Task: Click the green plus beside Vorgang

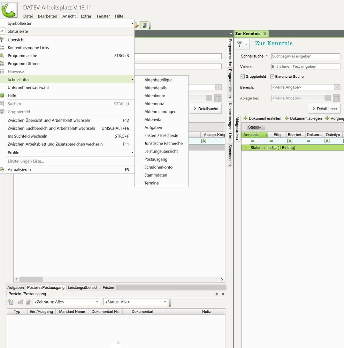Action: (327, 118)
